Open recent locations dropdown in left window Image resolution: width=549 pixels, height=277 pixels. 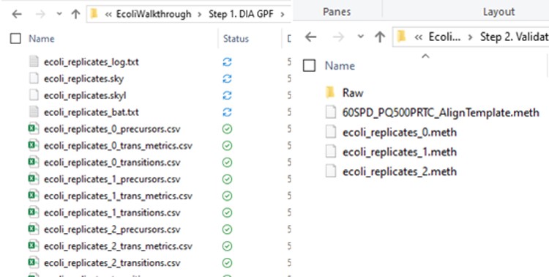[59, 14]
